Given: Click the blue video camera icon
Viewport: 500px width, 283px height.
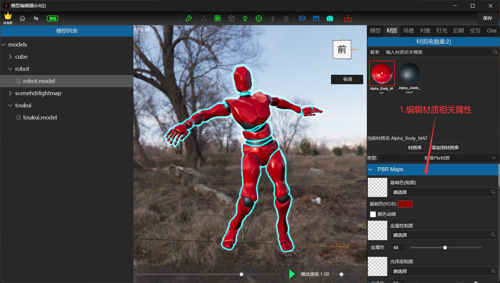Looking at the screenshot, I should [302, 19].
